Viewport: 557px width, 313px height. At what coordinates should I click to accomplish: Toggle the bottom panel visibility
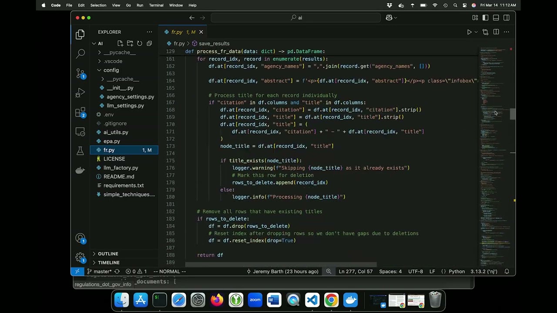tap(496, 17)
